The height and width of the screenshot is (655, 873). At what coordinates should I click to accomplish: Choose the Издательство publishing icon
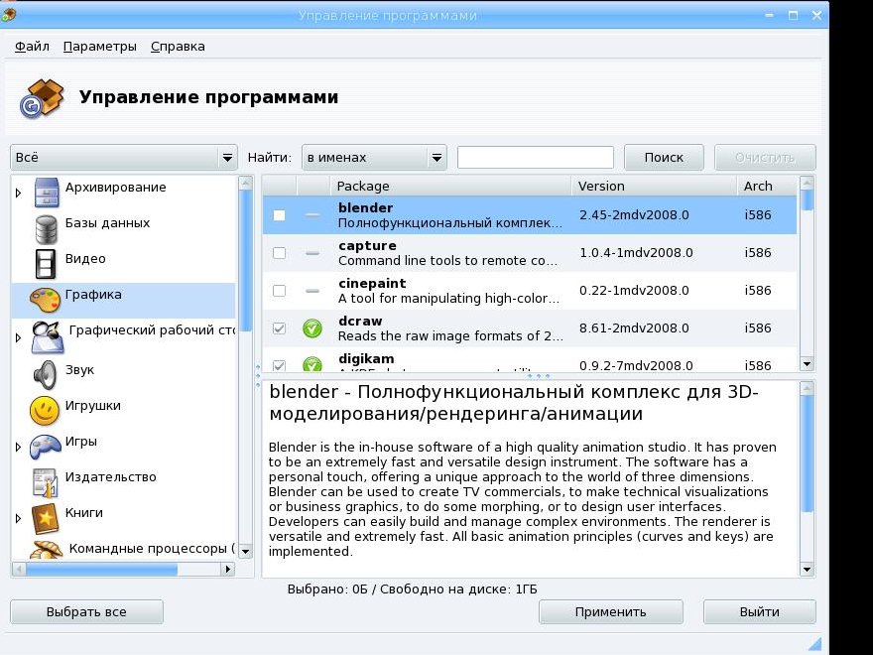point(45,482)
